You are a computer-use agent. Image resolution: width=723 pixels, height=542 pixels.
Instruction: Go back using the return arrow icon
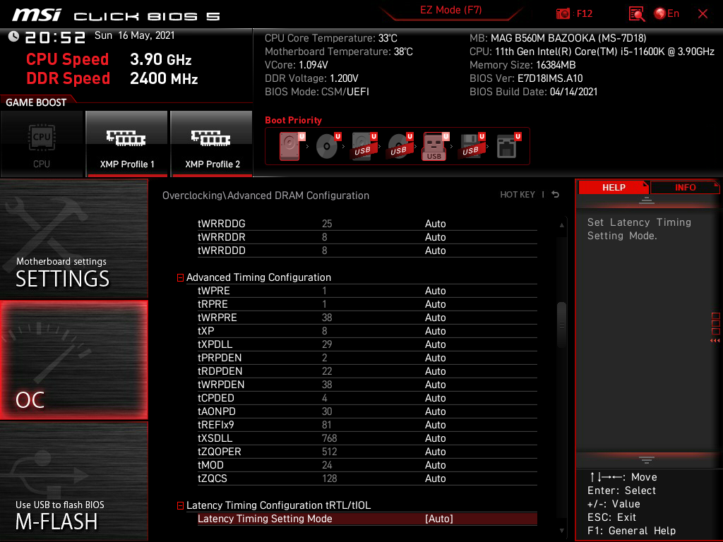click(556, 195)
